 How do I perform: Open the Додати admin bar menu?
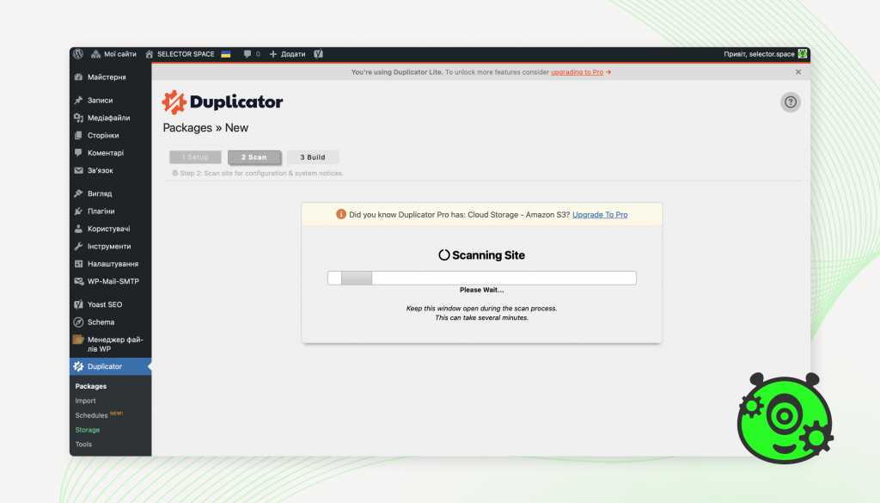pos(286,53)
